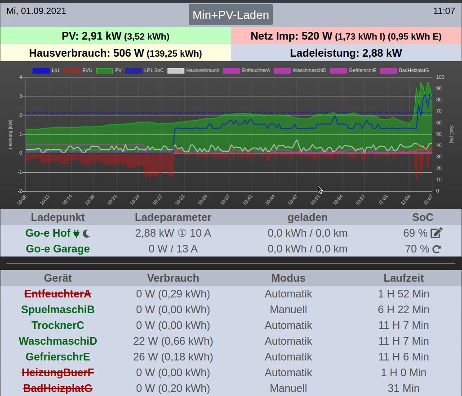Toggle the Hausverbrauch legend entry
Image resolution: width=462 pixels, height=396 pixels.
pos(193,71)
